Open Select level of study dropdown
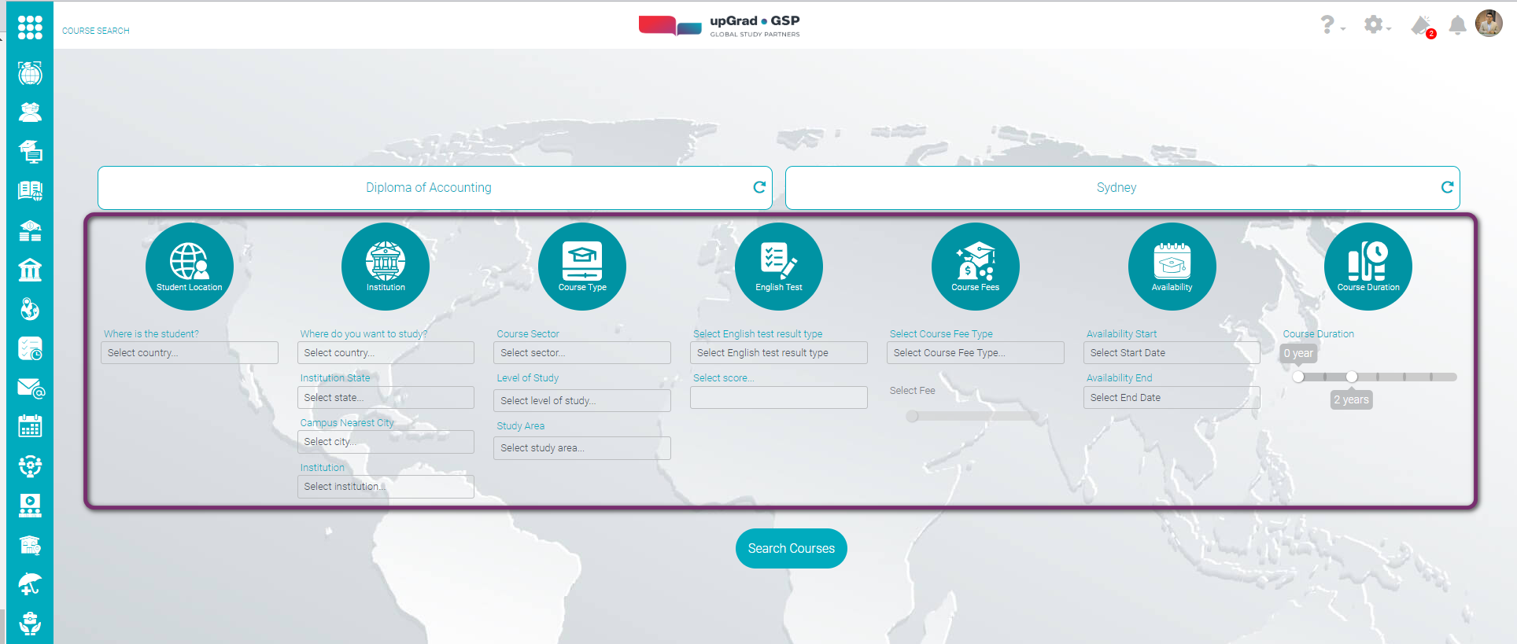Viewport: 1517px width, 644px height. pyautogui.click(x=582, y=401)
